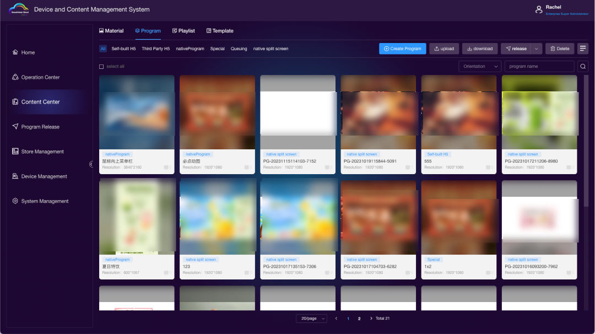The image size is (595, 334).
Task: Click the Home icon in the sidebar
Action: [x=15, y=52]
